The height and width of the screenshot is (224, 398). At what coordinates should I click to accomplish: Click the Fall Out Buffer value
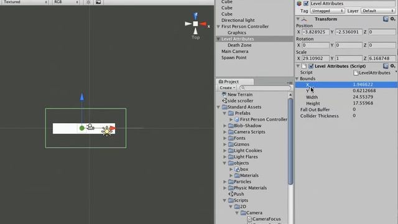point(354,110)
